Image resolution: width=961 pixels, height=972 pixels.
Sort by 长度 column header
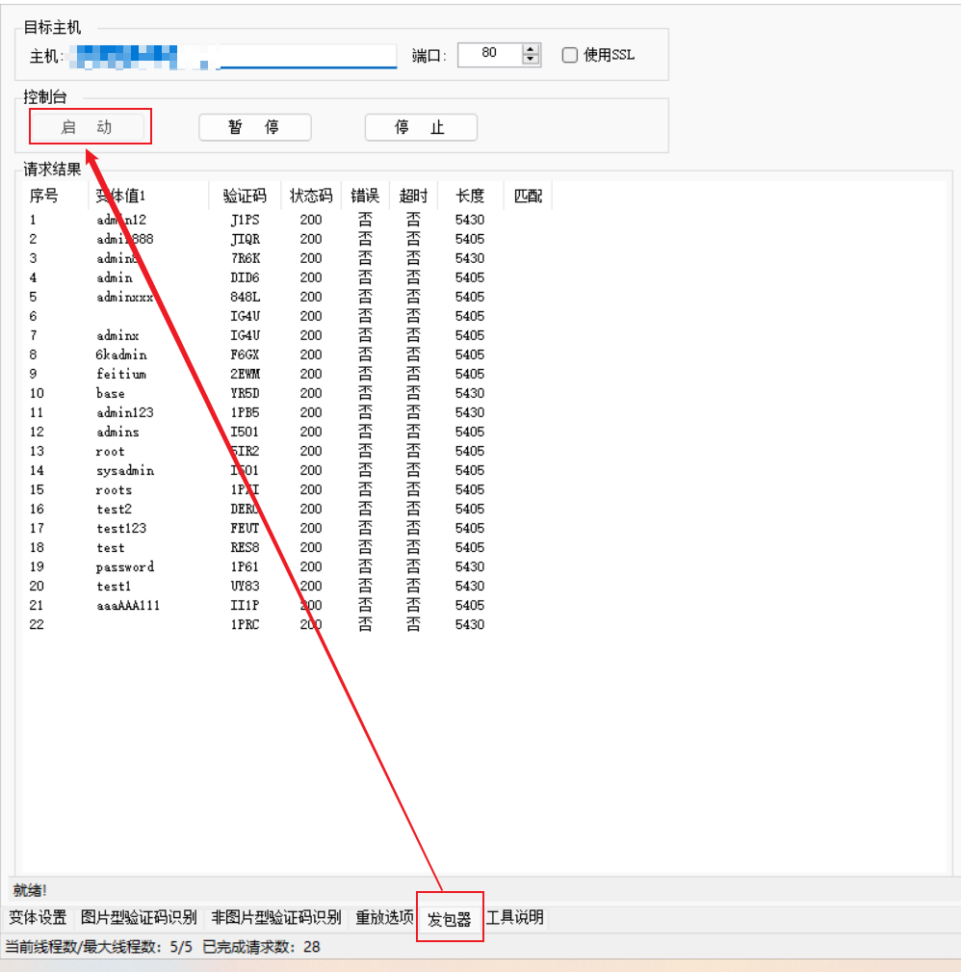[470, 197]
